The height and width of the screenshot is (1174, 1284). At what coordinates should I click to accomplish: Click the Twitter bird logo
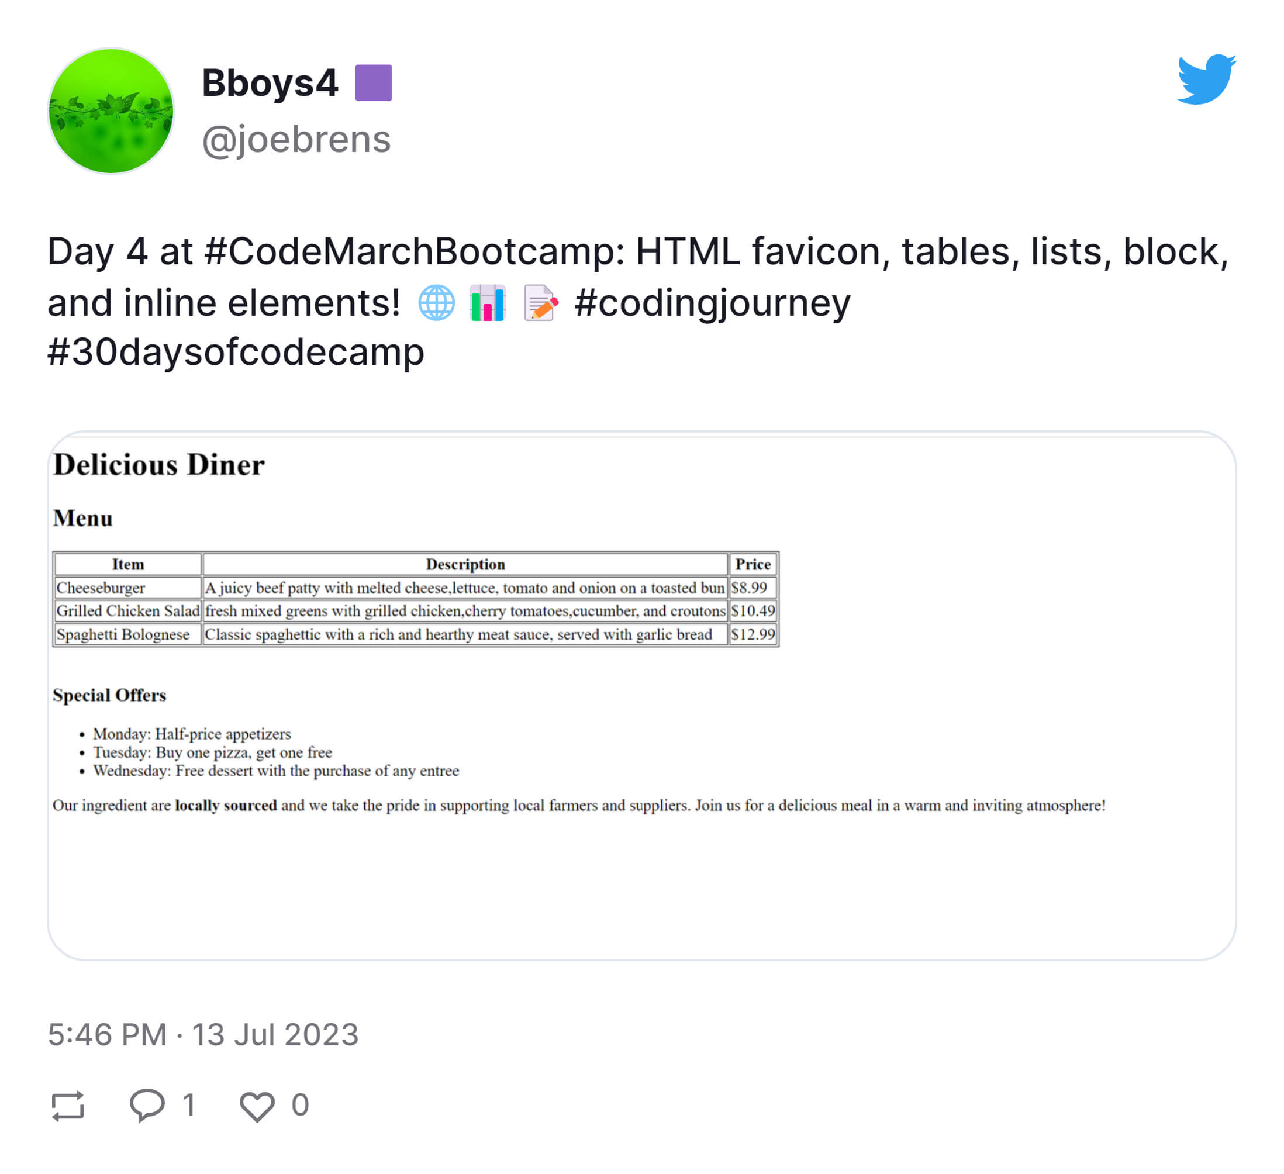coord(1206,79)
